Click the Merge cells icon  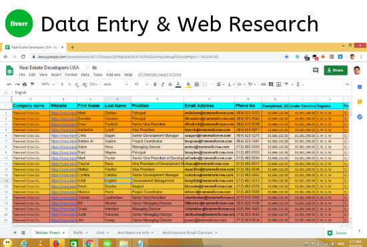pyautogui.click(x=205, y=84)
